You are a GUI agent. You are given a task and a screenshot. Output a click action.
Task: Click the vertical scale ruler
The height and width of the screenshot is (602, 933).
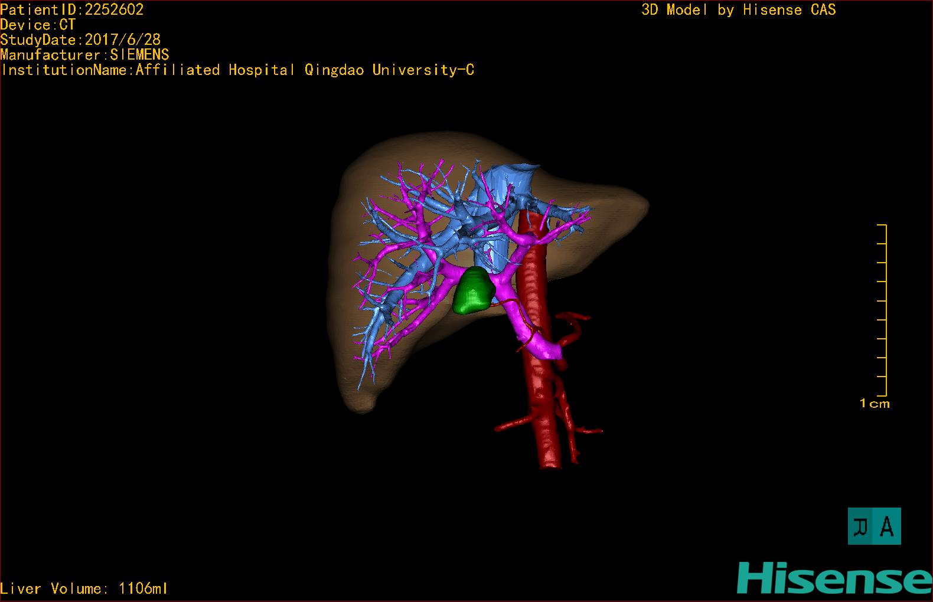point(882,310)
